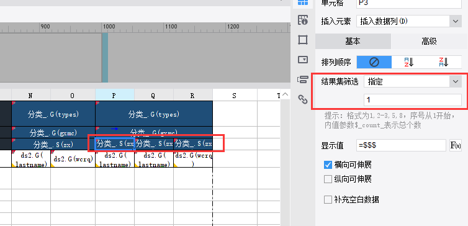
Task: Open the hyperlink panel chain icon
Action: pos(303,99)
